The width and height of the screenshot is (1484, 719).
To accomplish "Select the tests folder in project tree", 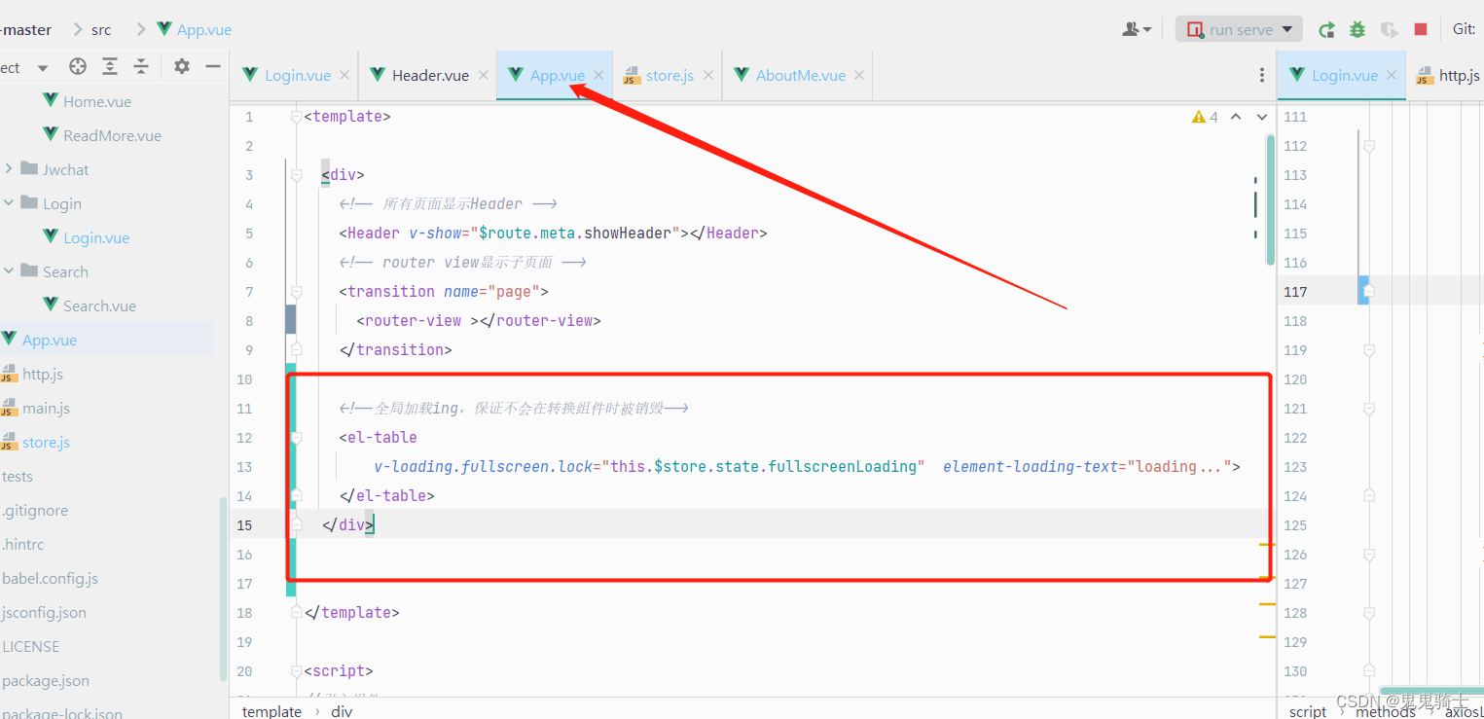I will click(18, 476).
